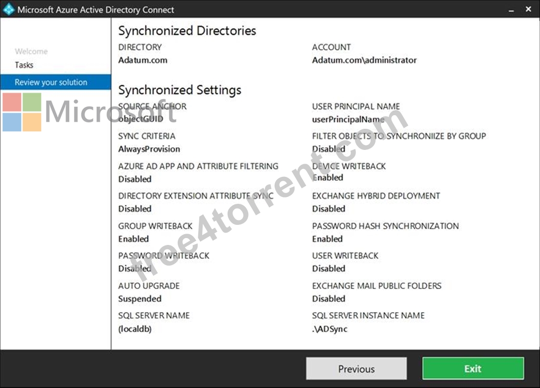Click the DIRECTORY label
Screen dimensions: 540x388
pyautogui.click(x=140, y=47)
